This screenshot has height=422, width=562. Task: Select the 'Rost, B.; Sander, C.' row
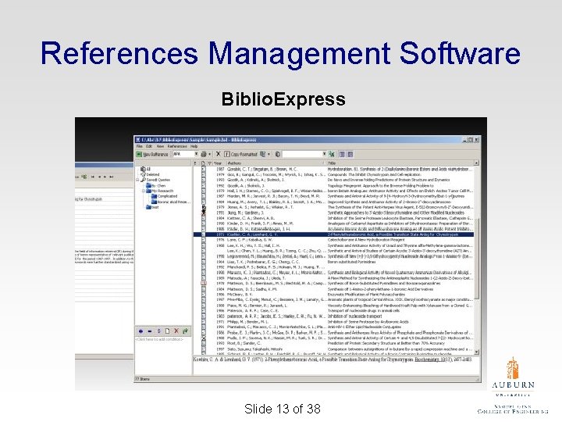pyautogui.click(x=333, y=343)
